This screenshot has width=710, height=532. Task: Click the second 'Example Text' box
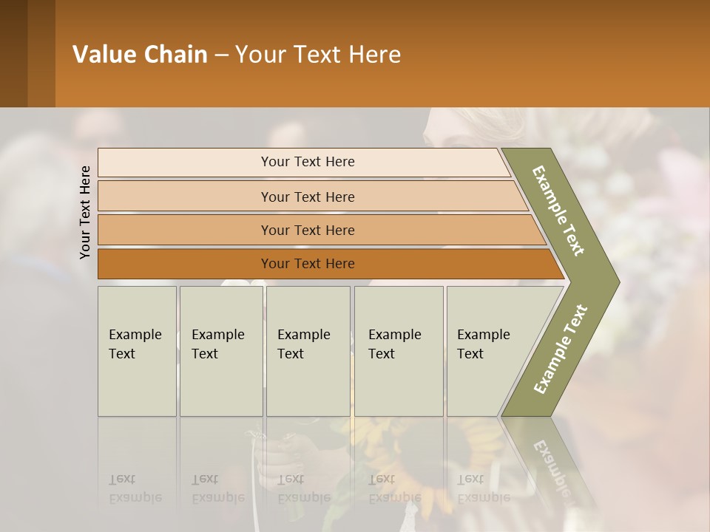pyautogui.click(x=221, y=351)
